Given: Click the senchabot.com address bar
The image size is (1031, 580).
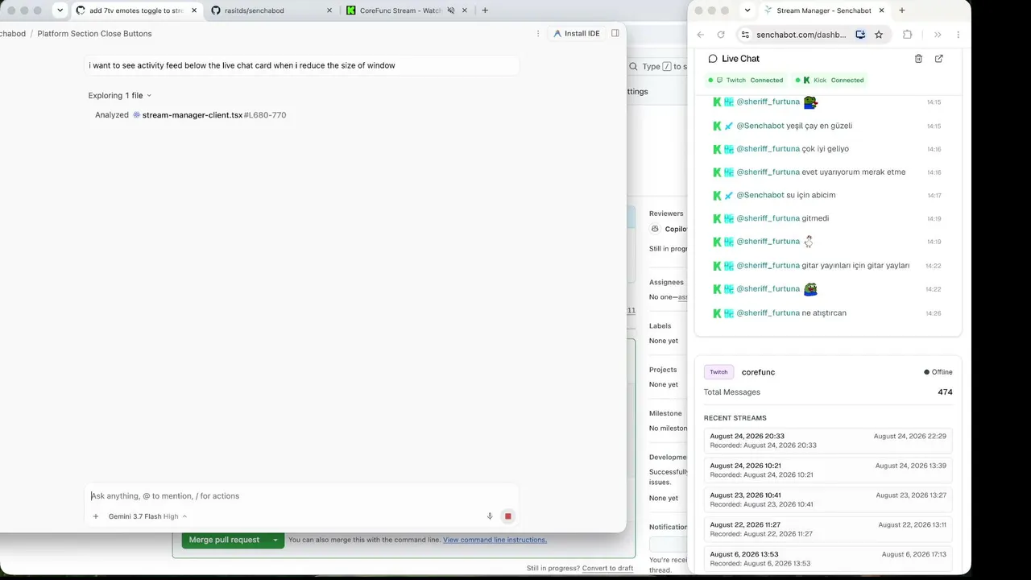Looking at the screenshot, I should pos(801,35).
